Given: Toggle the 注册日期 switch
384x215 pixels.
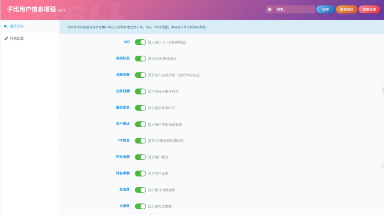Looking at the screenshot, I should 140,91.
